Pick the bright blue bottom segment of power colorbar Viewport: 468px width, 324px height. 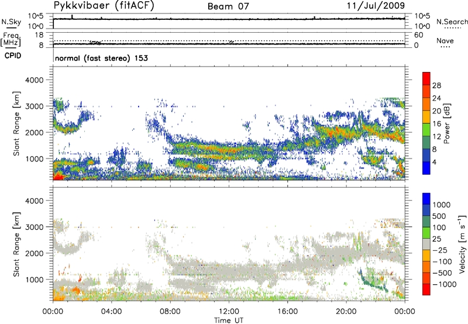point(426,168)
